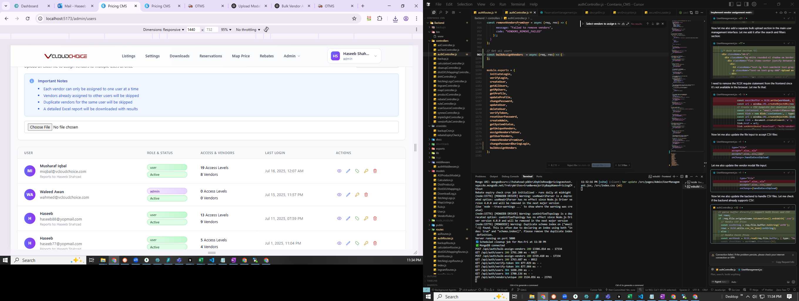Toggle Match Case in find widget
Viewport: 799px width, 301px height.
619,24
